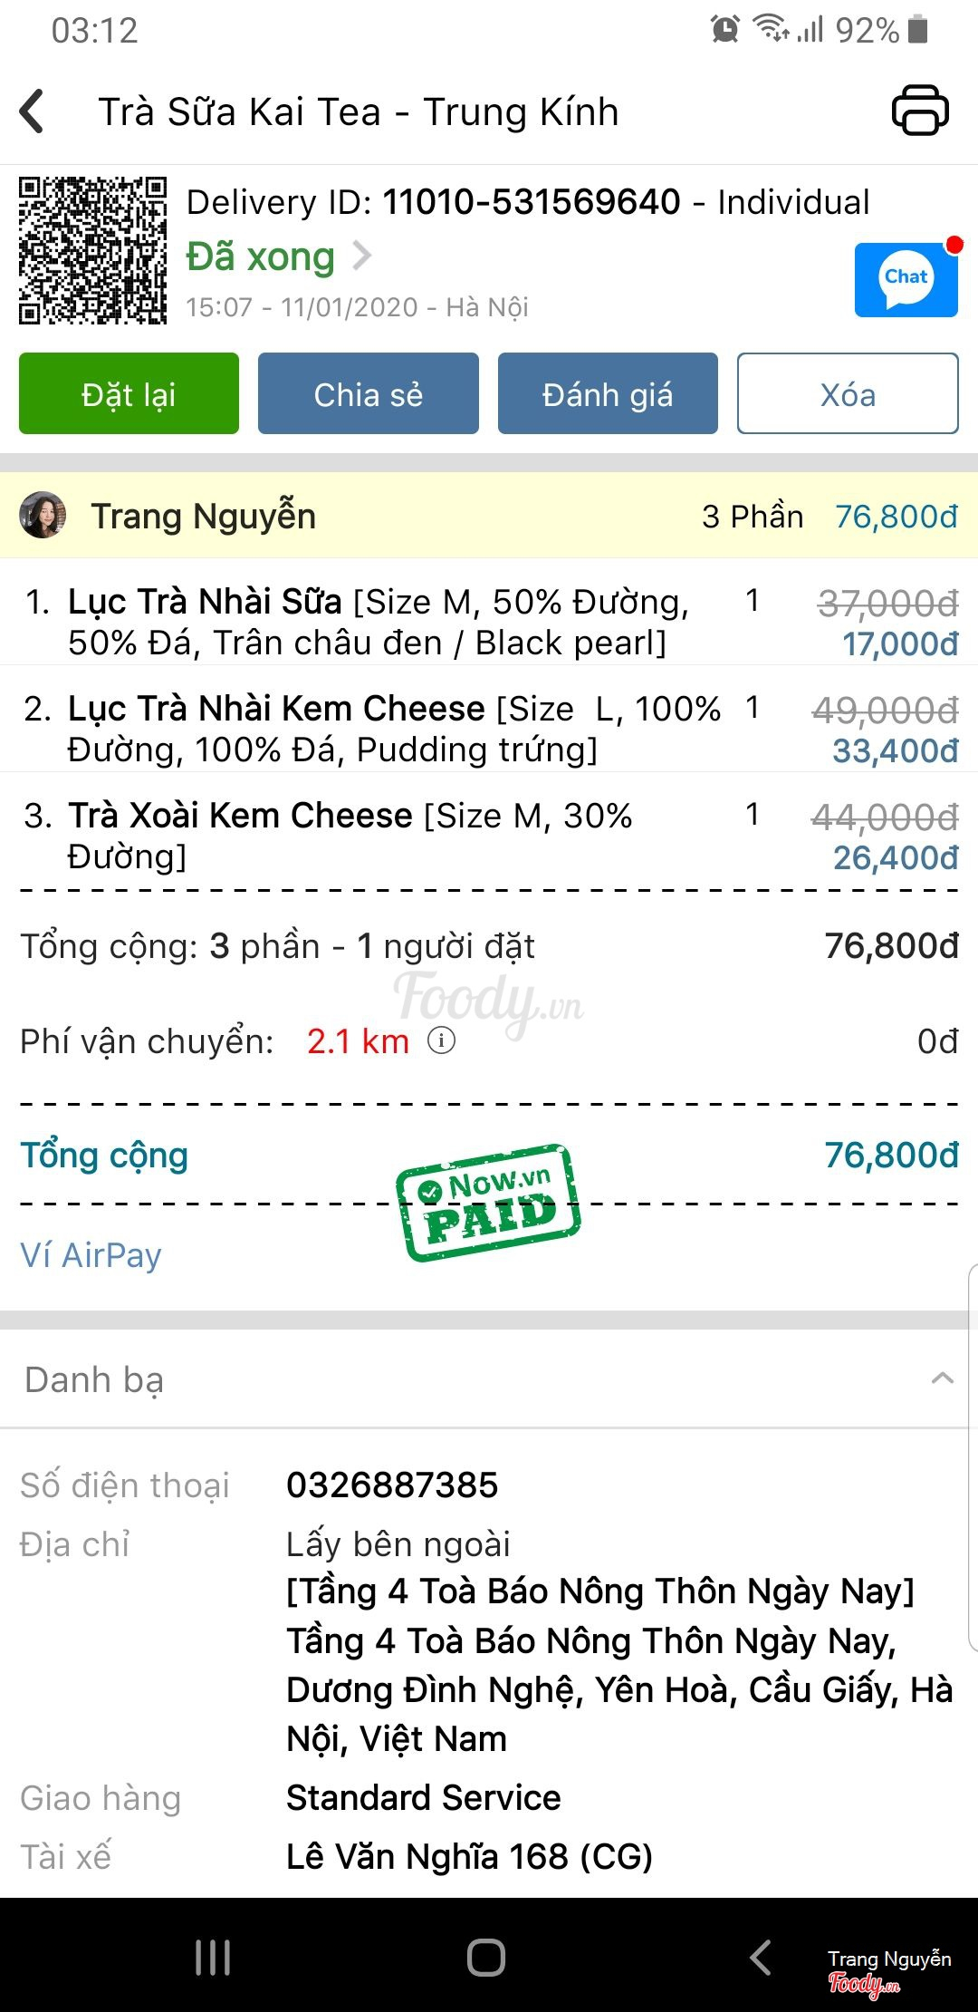Tap Xóa to delete order
Screen dimensions: 978x2012
[847, 394]
